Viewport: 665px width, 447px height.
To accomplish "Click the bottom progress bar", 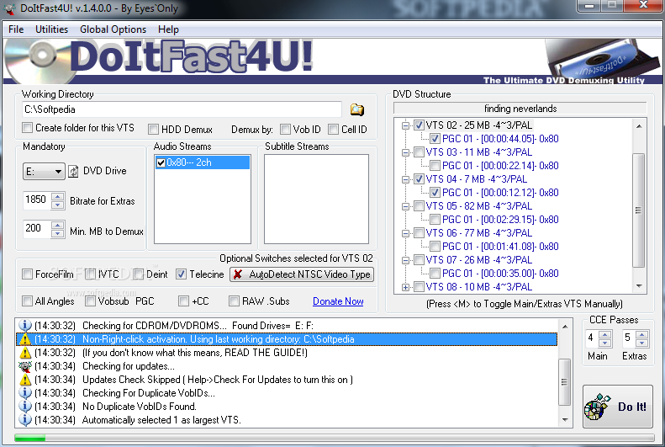I will click(335, 438).
